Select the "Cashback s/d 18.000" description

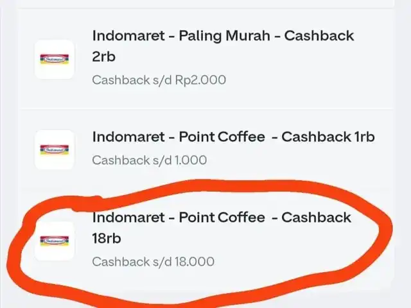[153, 262]
